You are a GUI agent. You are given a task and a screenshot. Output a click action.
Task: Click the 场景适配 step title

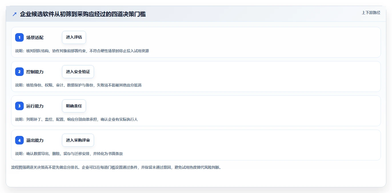tap(35, 37)
